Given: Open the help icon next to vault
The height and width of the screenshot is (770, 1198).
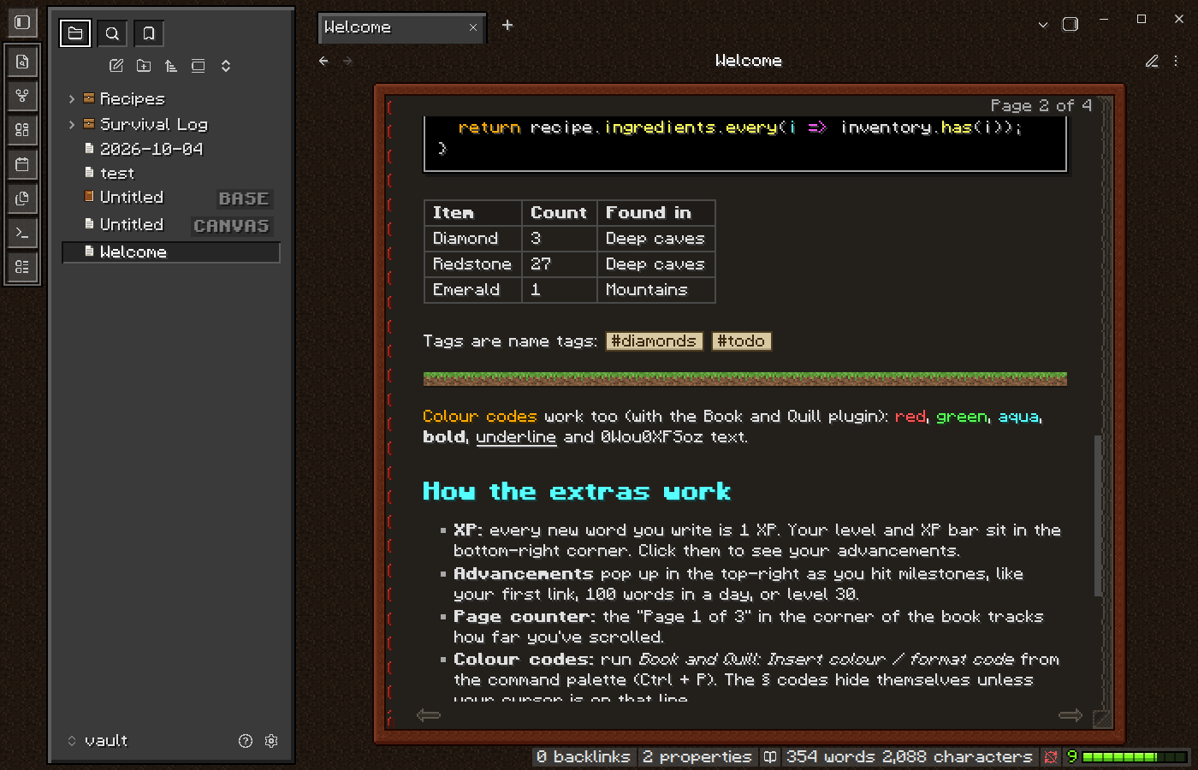Looking at the screenshot, I should tap(246, 741).
